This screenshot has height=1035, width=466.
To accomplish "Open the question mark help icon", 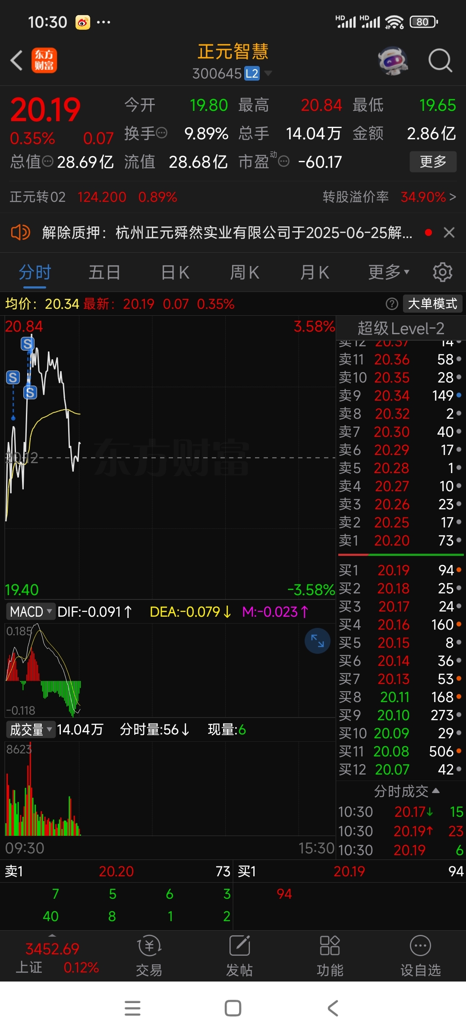I will click(x=392, y=304).
